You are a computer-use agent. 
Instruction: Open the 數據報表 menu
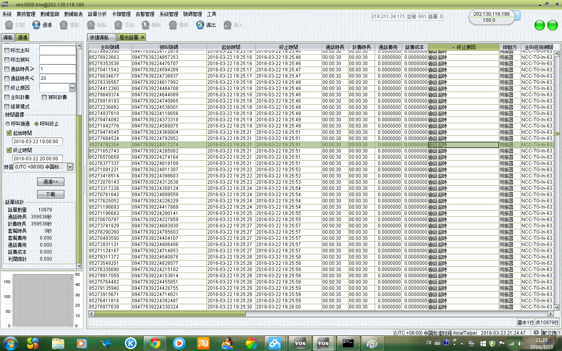(x=73, y=14)
